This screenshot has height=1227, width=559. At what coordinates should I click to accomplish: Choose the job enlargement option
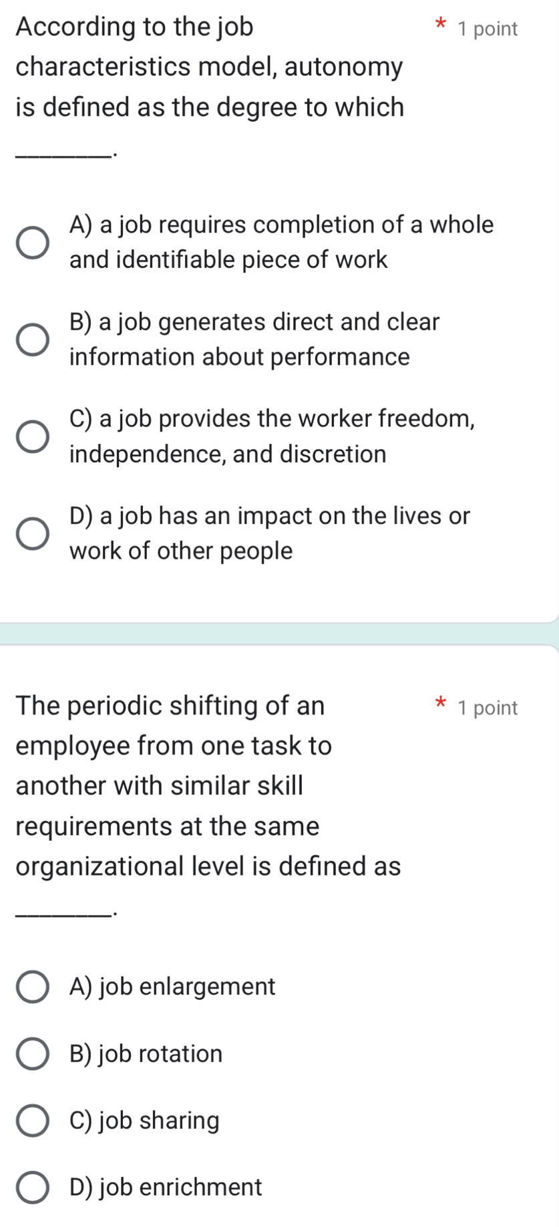31,987
